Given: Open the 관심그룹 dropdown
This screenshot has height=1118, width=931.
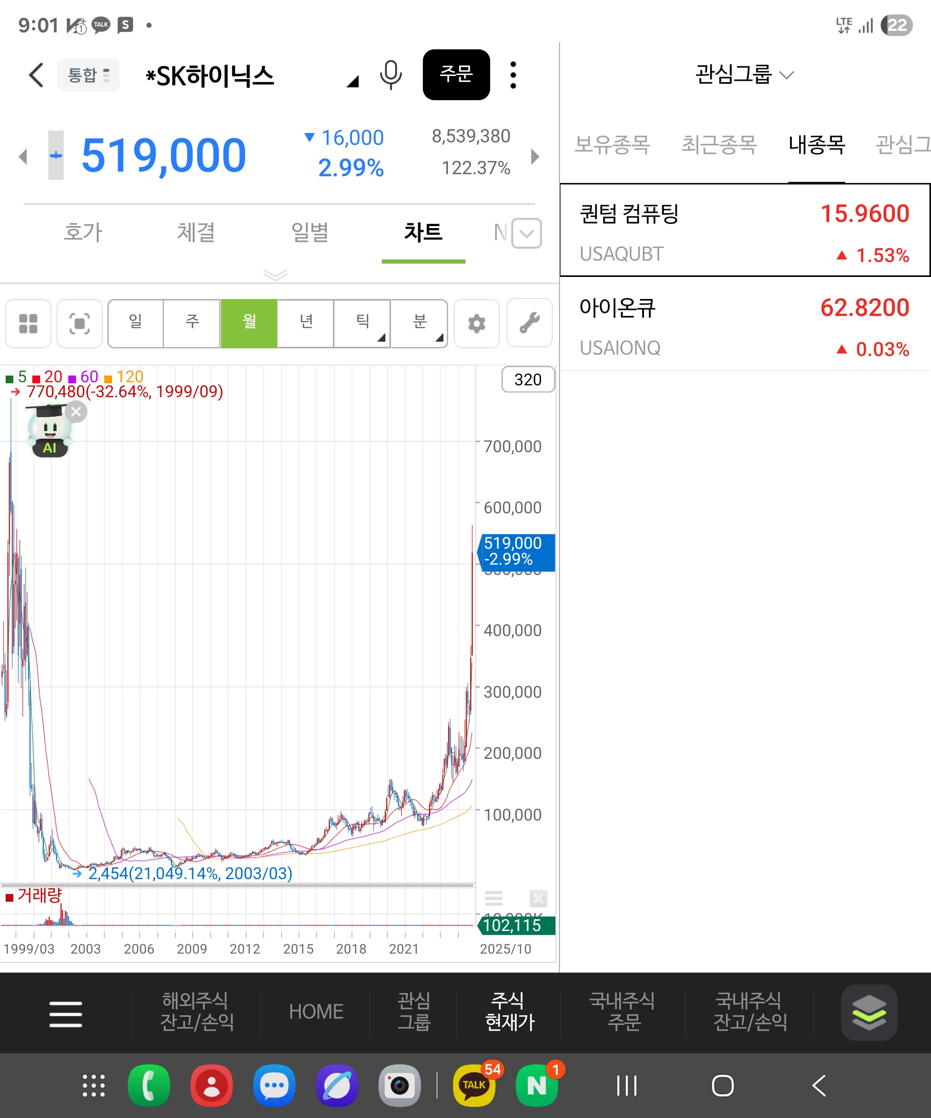Looking at the screenshot, I should tap(744, 74).
